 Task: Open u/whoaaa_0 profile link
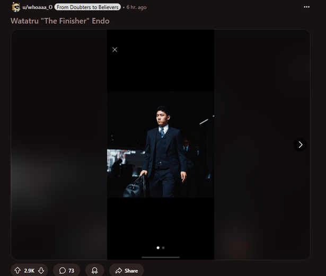click(x=38, y=7)
